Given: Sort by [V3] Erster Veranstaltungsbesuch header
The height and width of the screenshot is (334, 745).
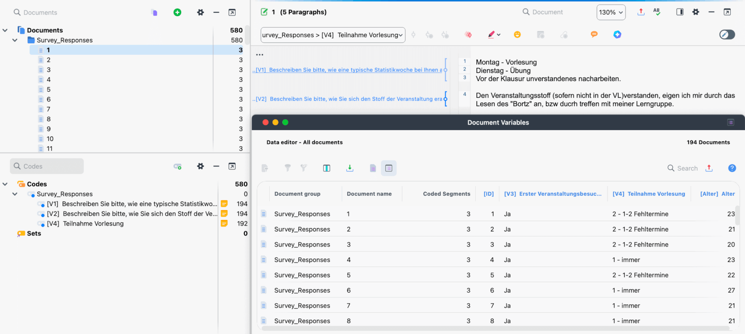Looking at the screenshot, I should tap(553, 194).
